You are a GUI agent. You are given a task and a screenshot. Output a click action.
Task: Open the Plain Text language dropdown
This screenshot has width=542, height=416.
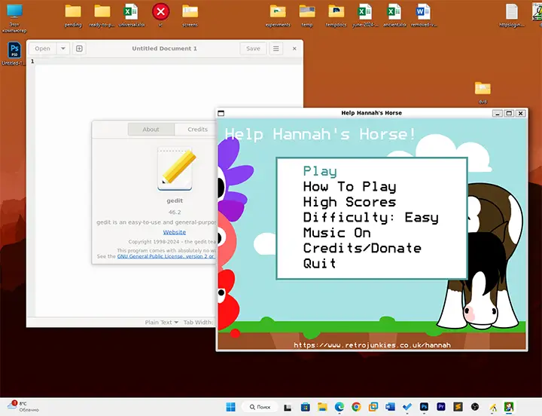click(161, 323)
